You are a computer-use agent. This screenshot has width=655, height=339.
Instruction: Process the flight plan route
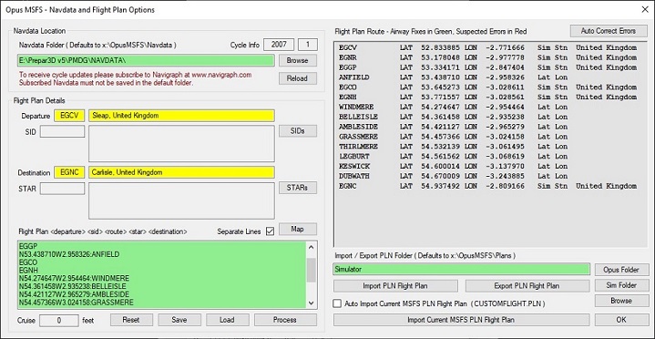click(x=285, y=320)
